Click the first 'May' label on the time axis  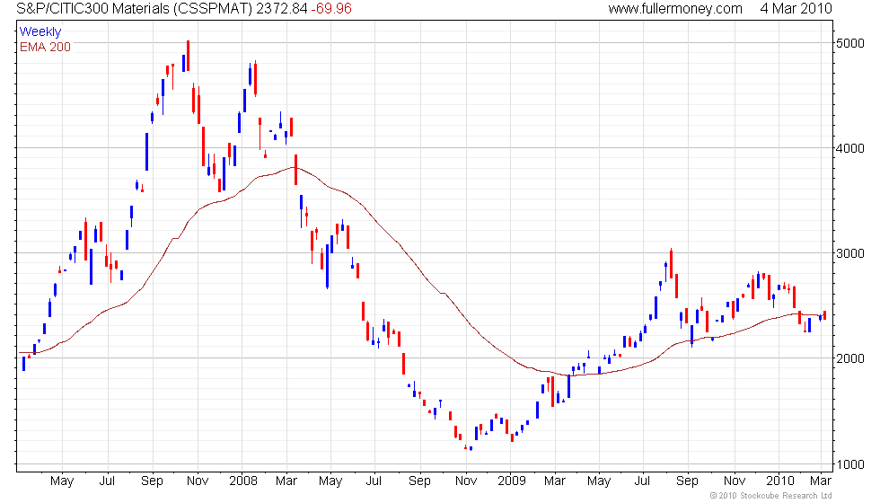[62, 481]
